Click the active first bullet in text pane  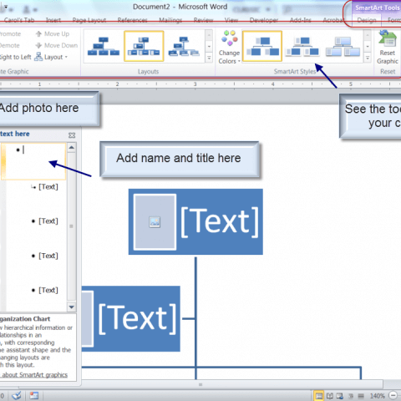pyautogui.click(x=33, y=161)
